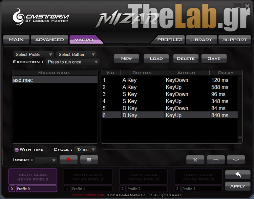Move selected macro step up

click(x=216, y=160)
